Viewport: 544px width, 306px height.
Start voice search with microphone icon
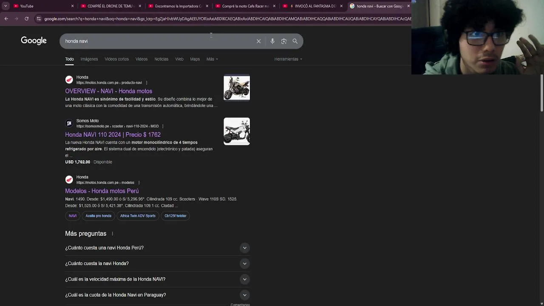pos(272,41)
